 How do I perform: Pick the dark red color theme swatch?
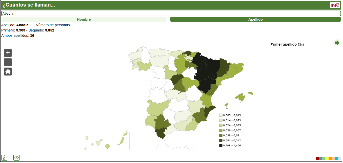[x=317, y=158]
